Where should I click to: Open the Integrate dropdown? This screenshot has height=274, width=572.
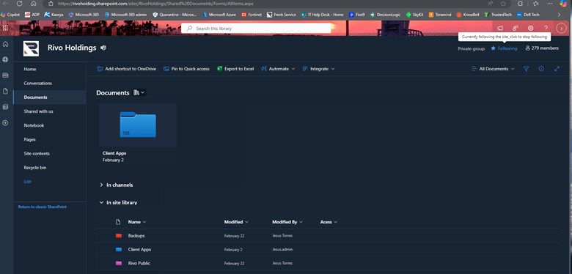pyautogui.click(x=318, y=69)
